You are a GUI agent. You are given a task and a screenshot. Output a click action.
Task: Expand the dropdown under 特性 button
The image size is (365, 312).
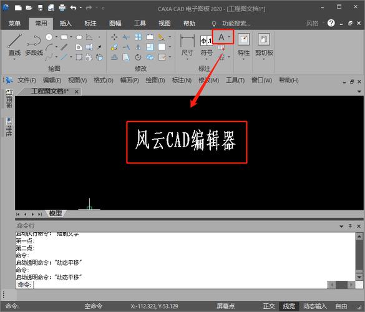click(244, 59)
